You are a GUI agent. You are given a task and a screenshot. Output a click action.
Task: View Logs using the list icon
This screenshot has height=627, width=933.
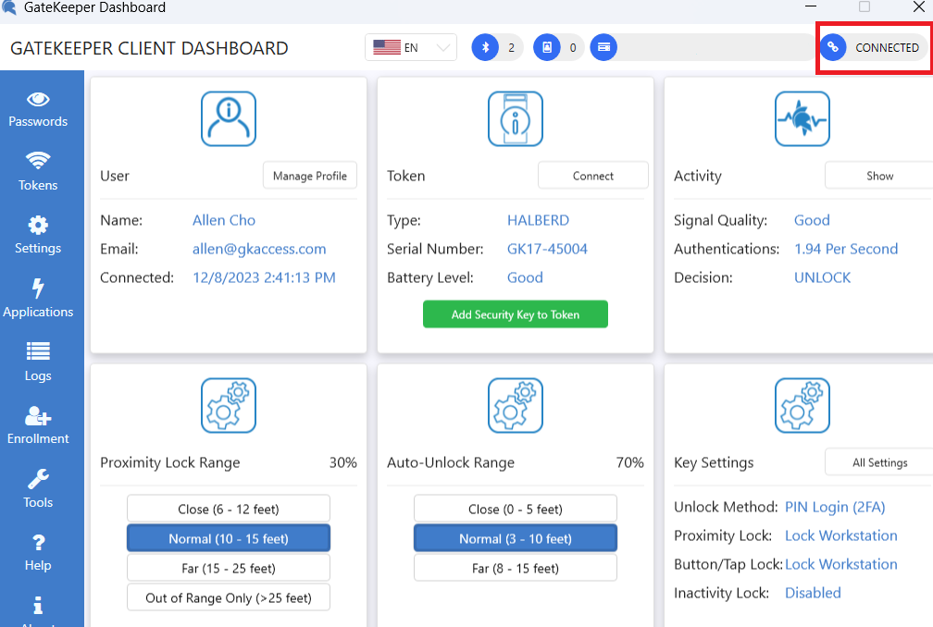click(38, 354)
